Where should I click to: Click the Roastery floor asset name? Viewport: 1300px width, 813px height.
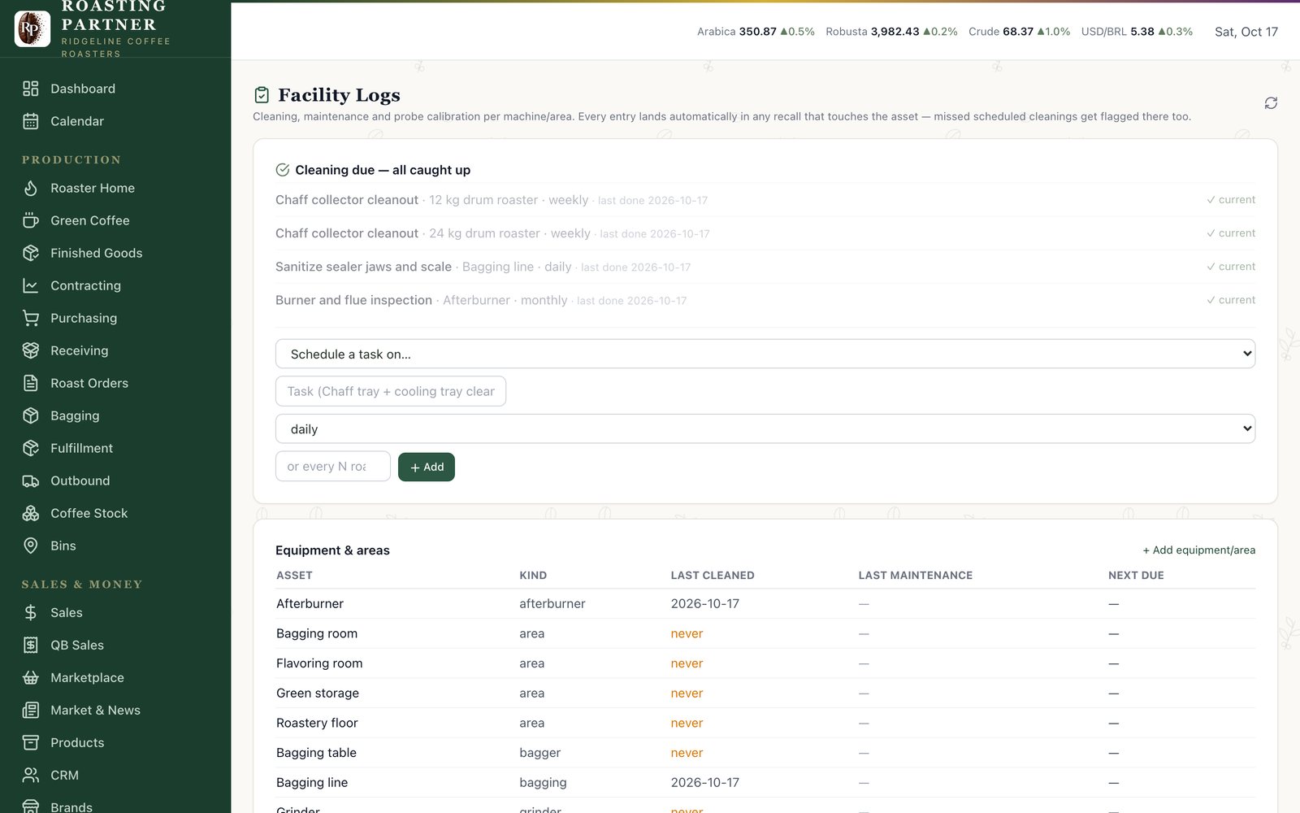[317, 723]
